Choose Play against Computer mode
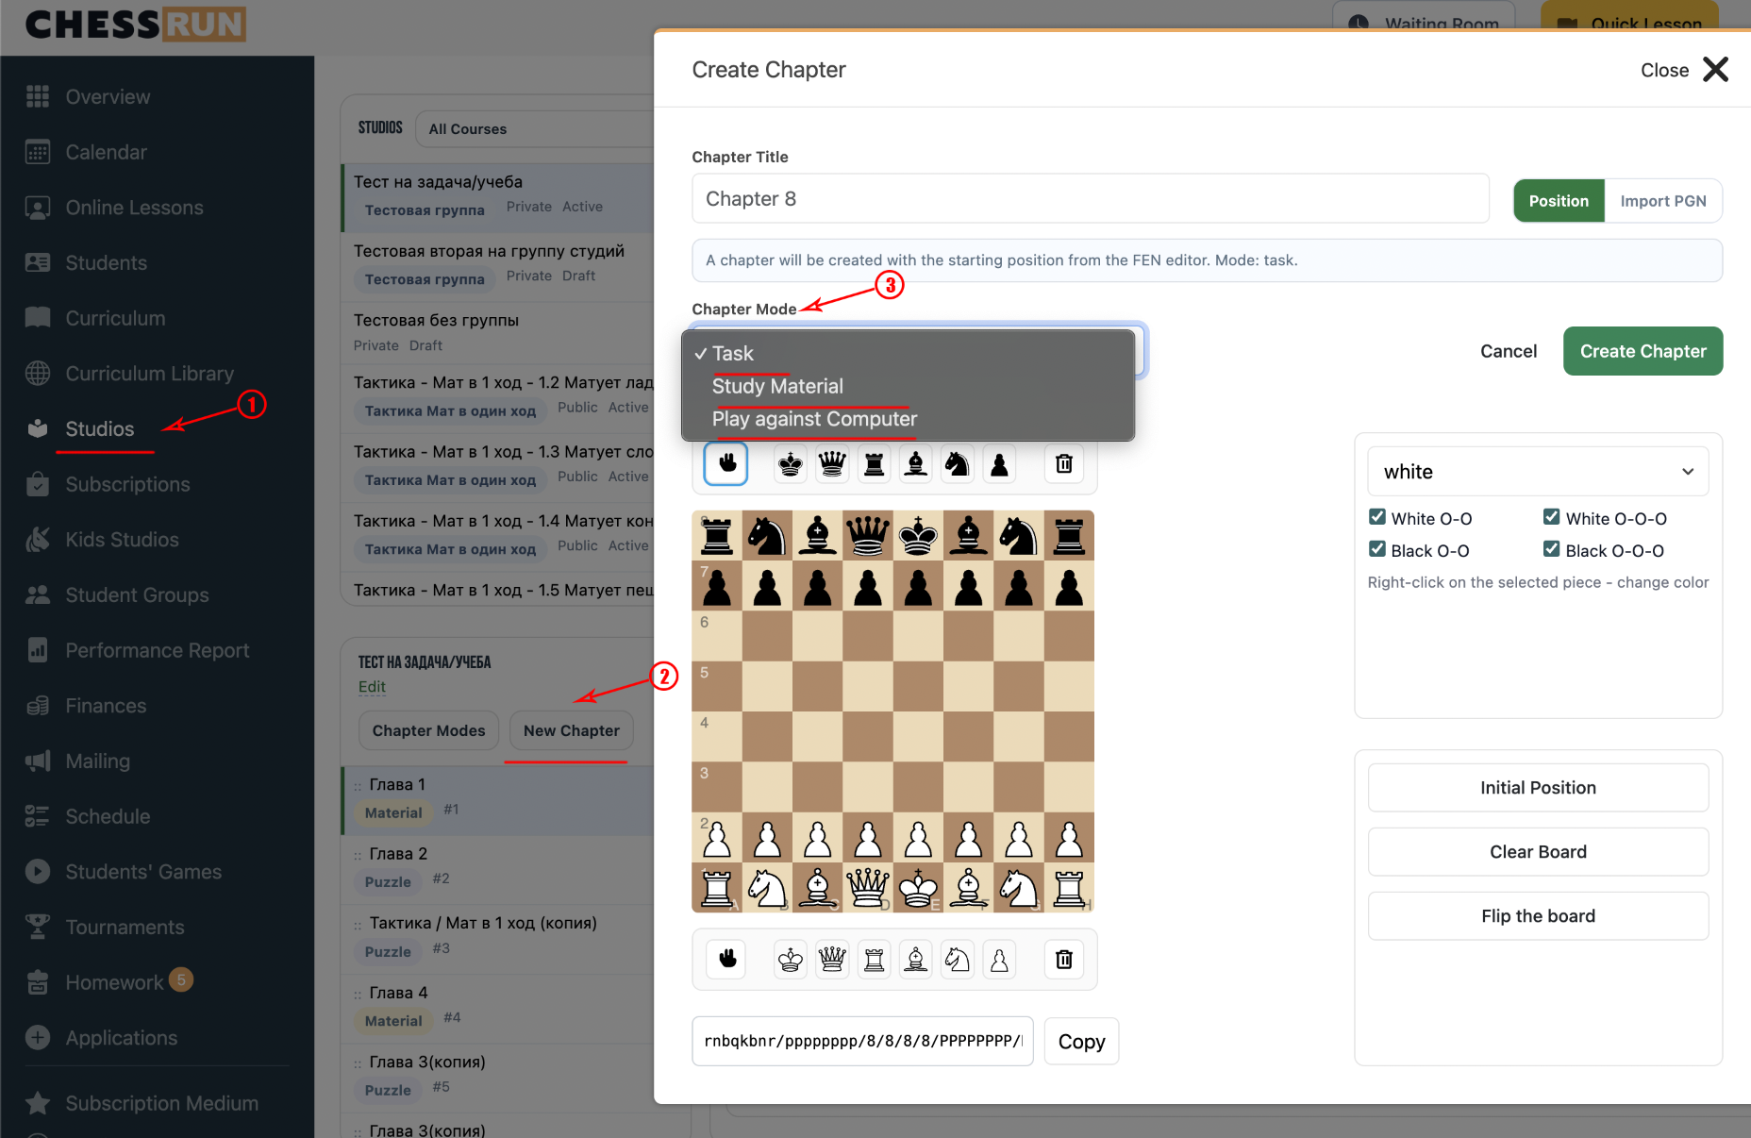Viewport: 1751px width, 1138px height. pyautogui.click(x=909, y=419)
